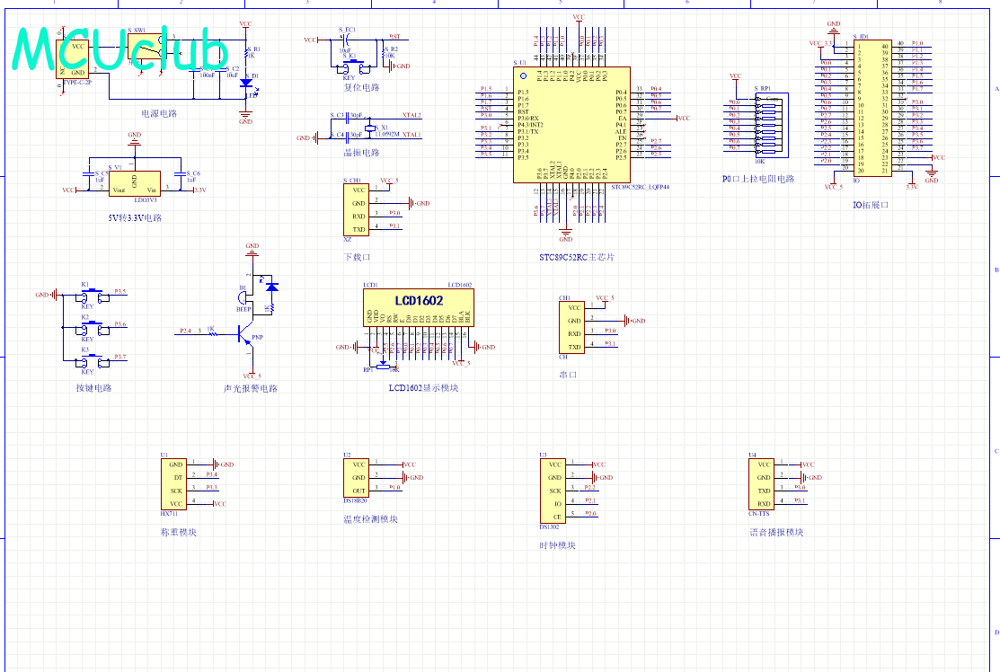Image resolution: width=1000 pixels, height=672 pixels.
Task: Click the RST net label in reset circuit
Action: (394, 37)
